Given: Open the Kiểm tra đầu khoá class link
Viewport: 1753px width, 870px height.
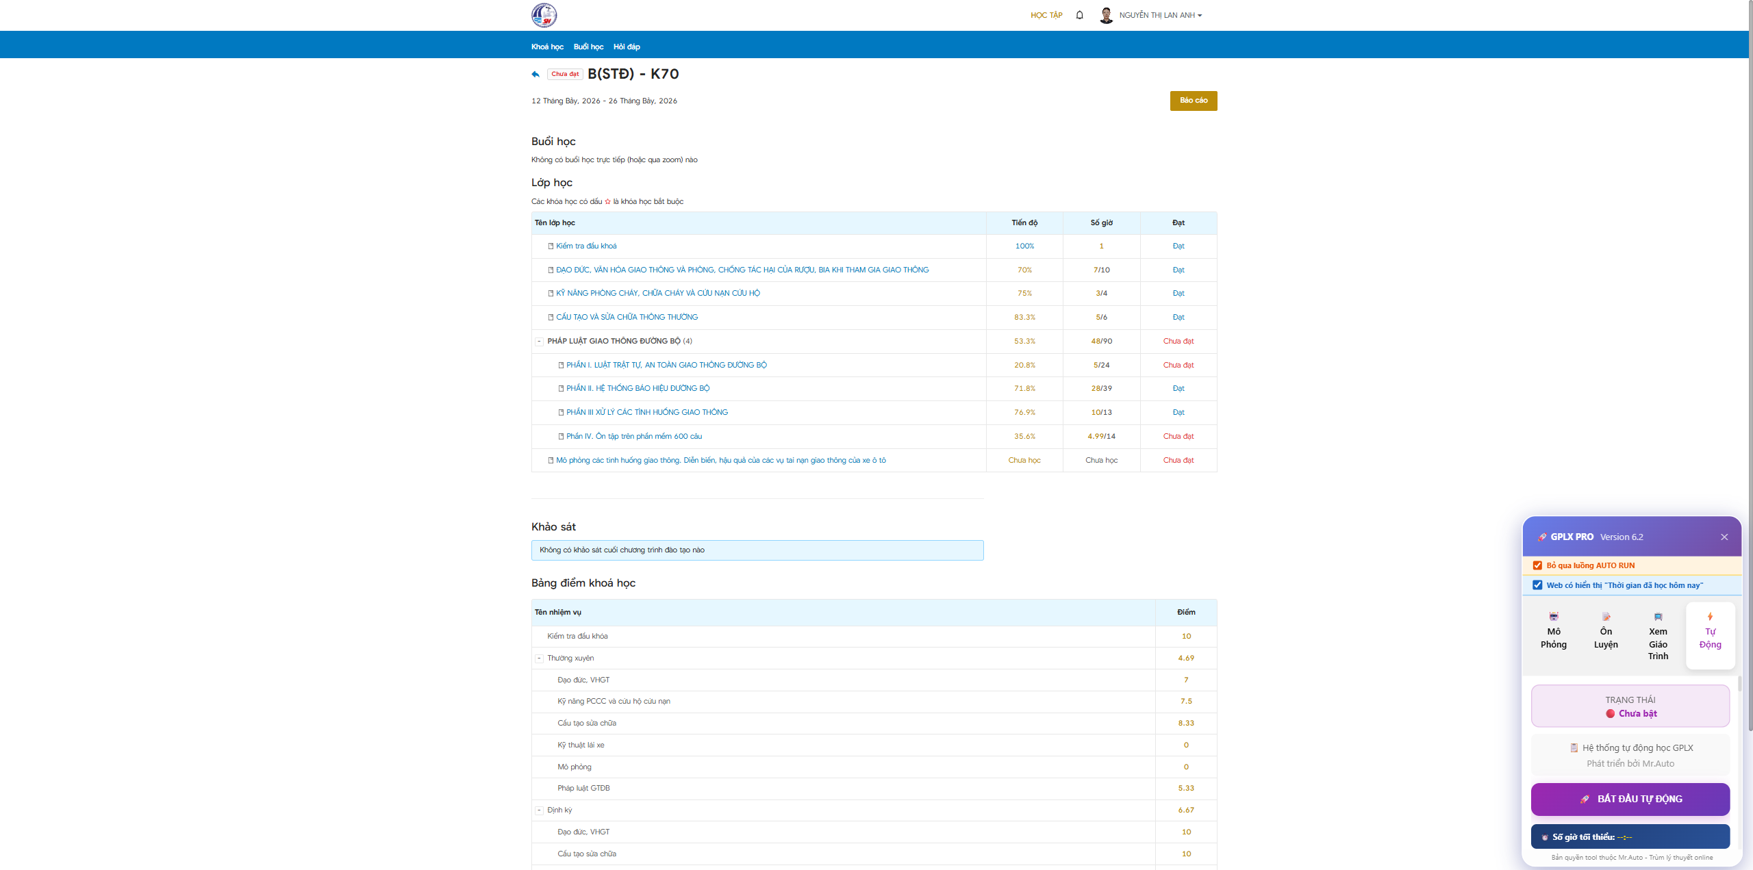Looking at the screenshot, I should point(586,246).
